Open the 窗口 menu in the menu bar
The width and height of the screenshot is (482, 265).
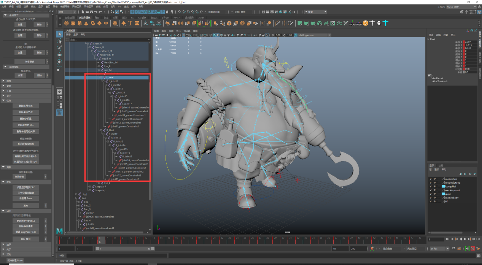pyautogui.click(x=48, y=6)
